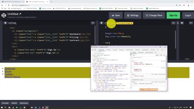Image resolution: width=194 pixels, height=109 pixels.
Task: Toggle :hov element state button
Action: pyautogui.click(x=157, y=55)
